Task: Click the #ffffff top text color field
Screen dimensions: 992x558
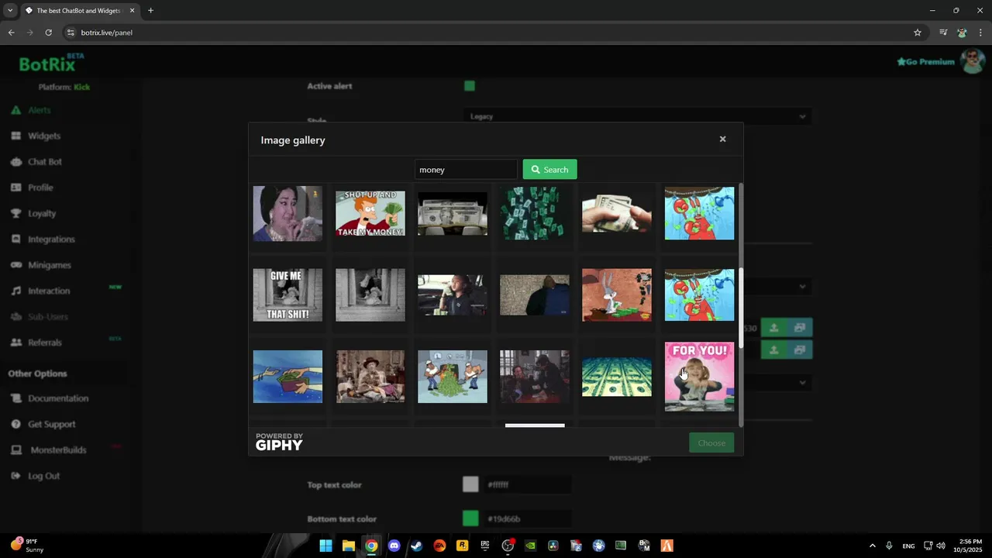Action: pos(528,484)
